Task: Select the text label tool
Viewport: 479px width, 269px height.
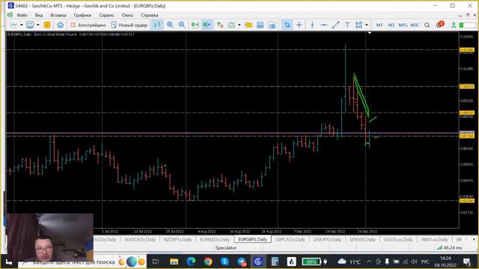Action: click(x=347, y=25)
